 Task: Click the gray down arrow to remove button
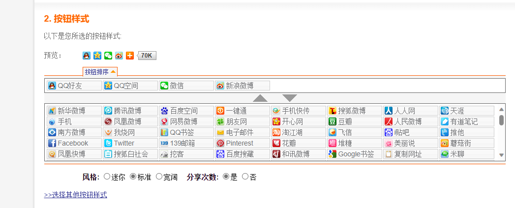click(x=290, y=98)
